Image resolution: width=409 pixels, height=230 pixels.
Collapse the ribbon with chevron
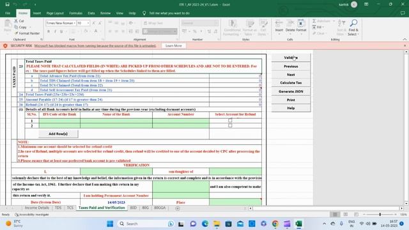pos(405,40)
